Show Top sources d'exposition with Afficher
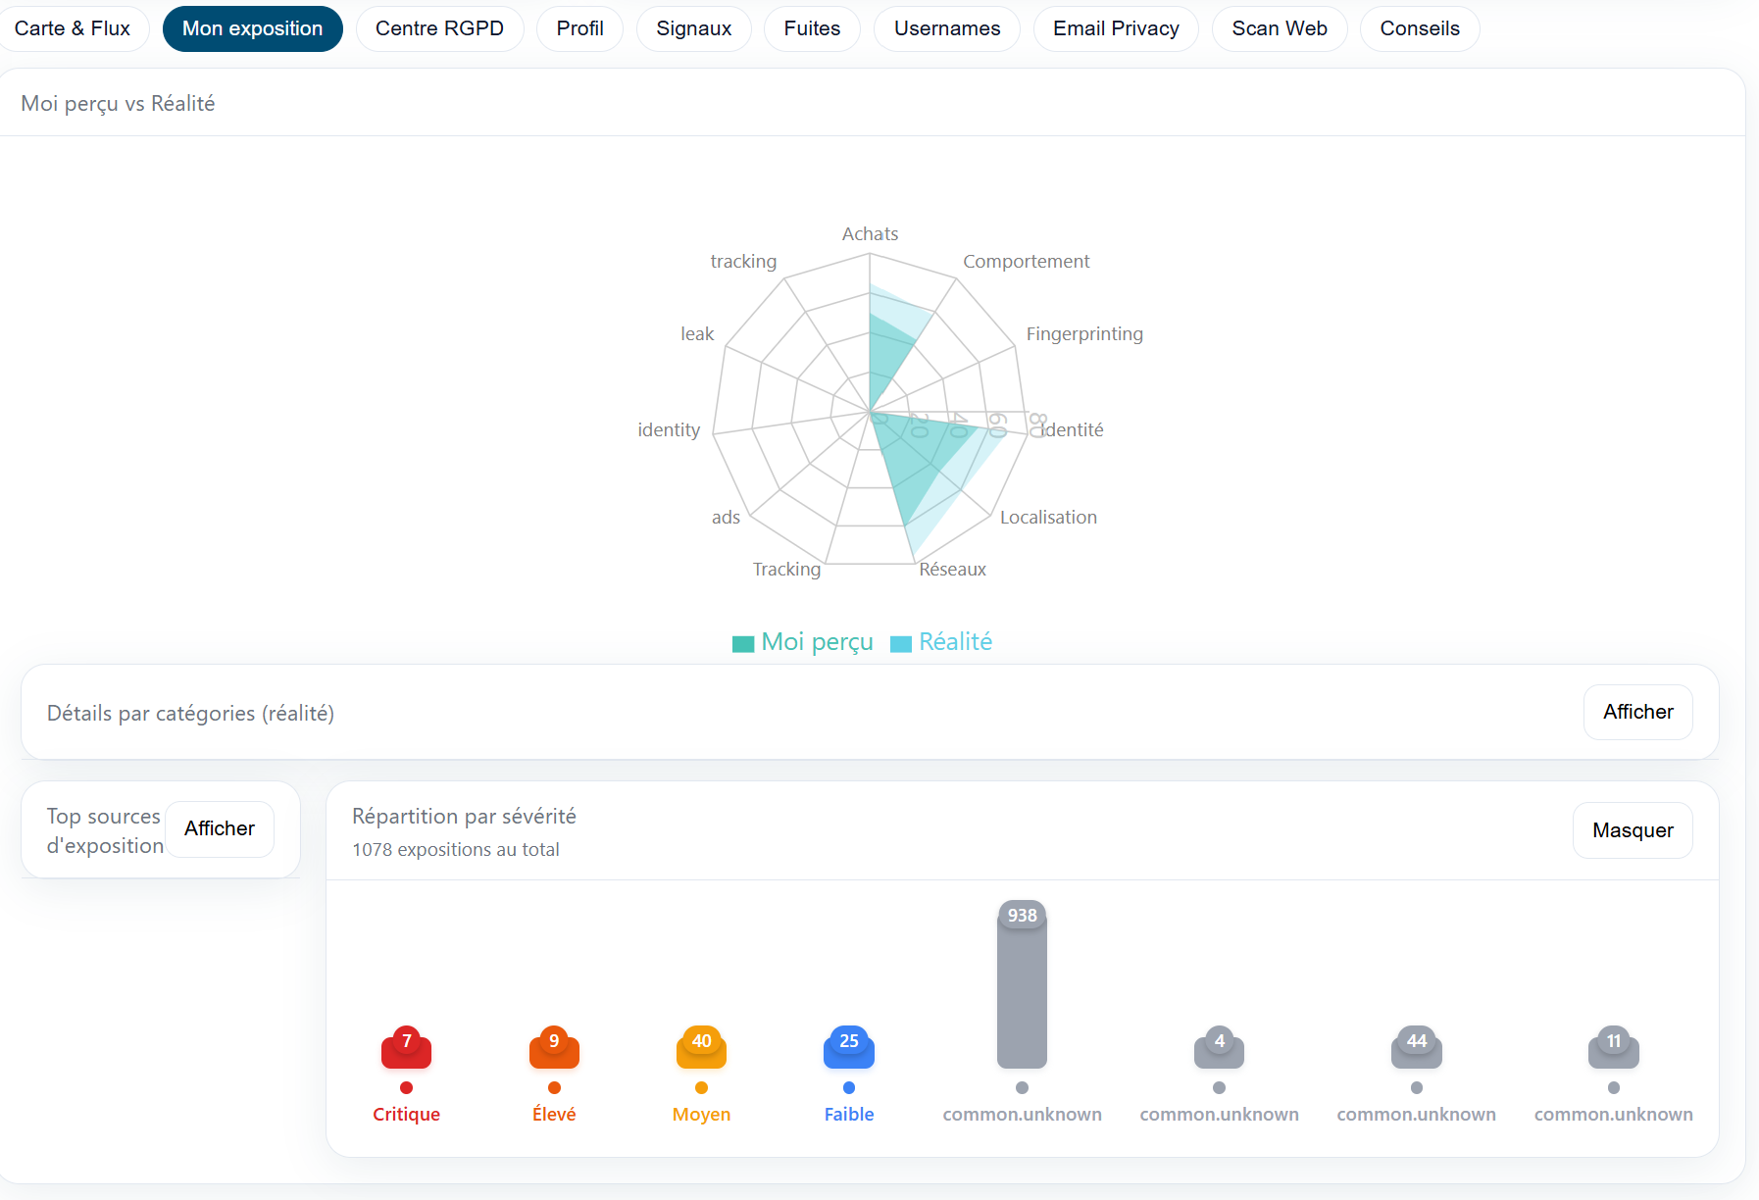Image resolution: width=1759 pixels, height=1200 pixels. click(x=220, y=828)
